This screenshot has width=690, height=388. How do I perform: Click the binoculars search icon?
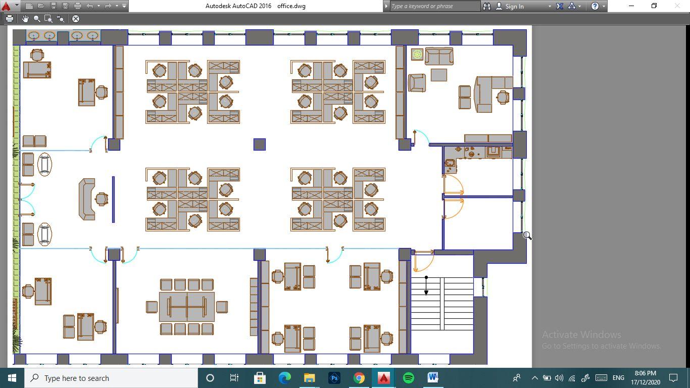coord(487,6)
